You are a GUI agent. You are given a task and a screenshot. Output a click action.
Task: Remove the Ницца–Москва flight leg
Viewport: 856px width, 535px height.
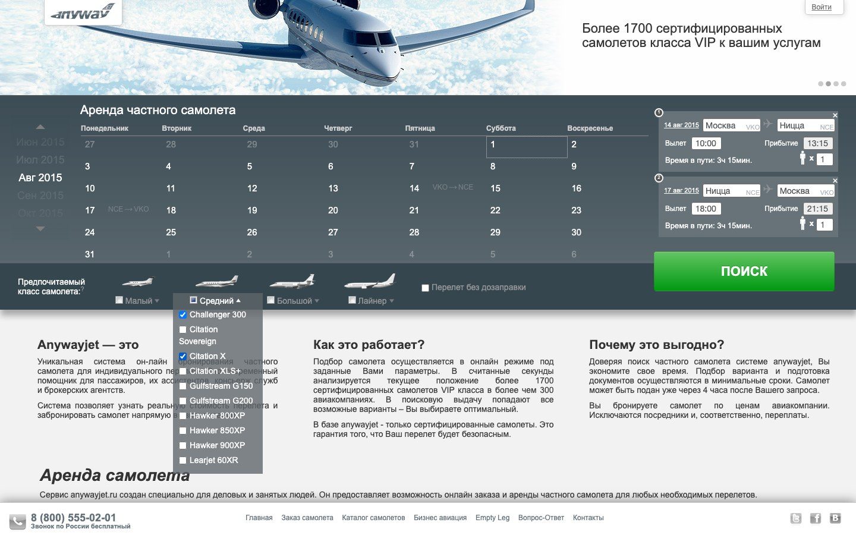click(835, 181)
